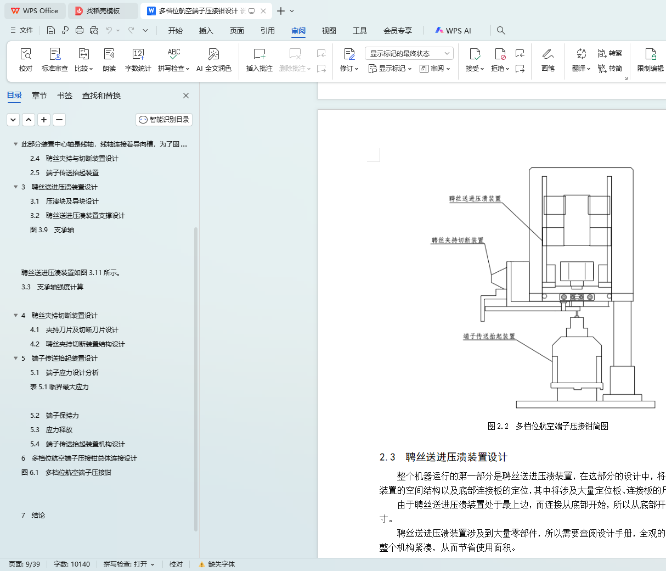Collapse section 5 端子传送抬起装置设计

[15, 358]
